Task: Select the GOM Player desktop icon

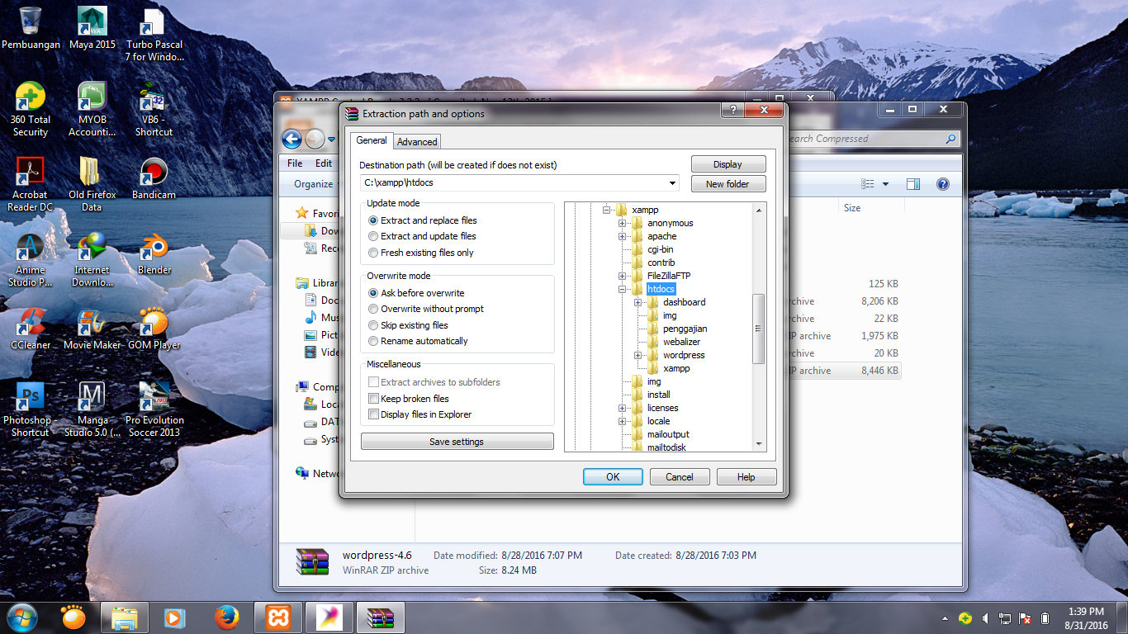Action: click(154, 329)
